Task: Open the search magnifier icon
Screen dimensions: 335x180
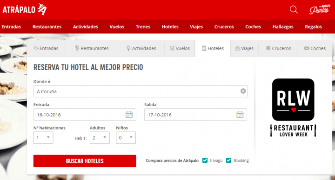Action: tap(294, 10)
